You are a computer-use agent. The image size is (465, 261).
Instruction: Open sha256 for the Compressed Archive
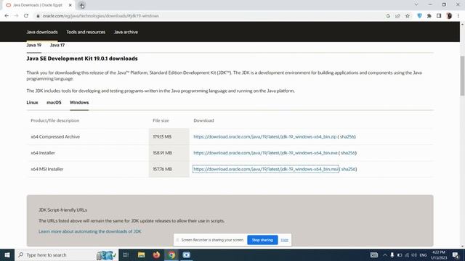coord(347,137)
